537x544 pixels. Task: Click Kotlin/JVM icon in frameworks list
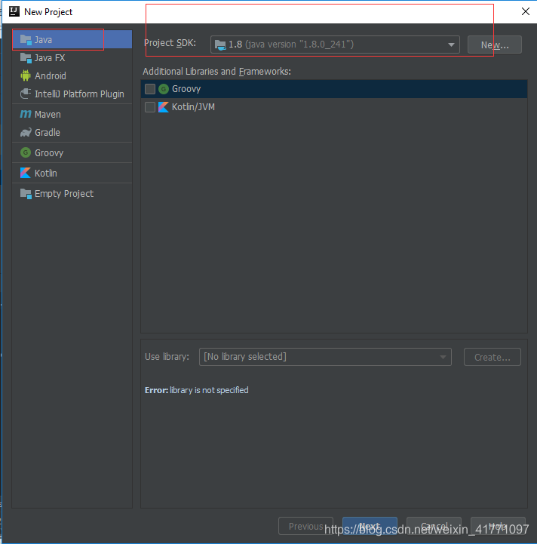[164, 107]
